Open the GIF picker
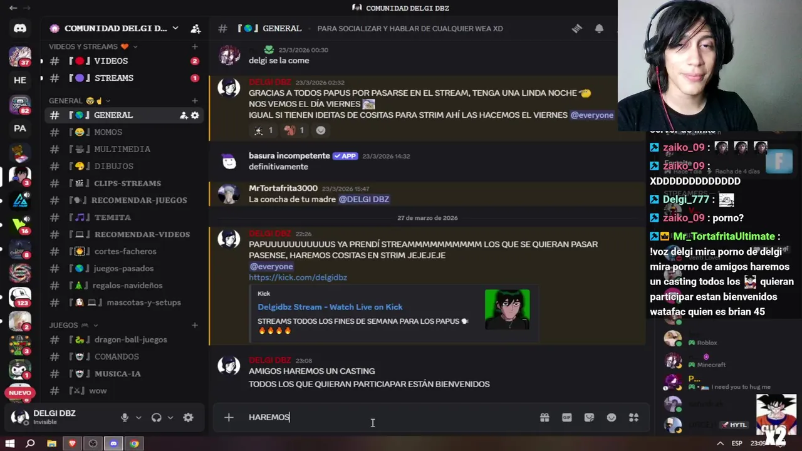The image size is (802, 451). coord(567,417)
